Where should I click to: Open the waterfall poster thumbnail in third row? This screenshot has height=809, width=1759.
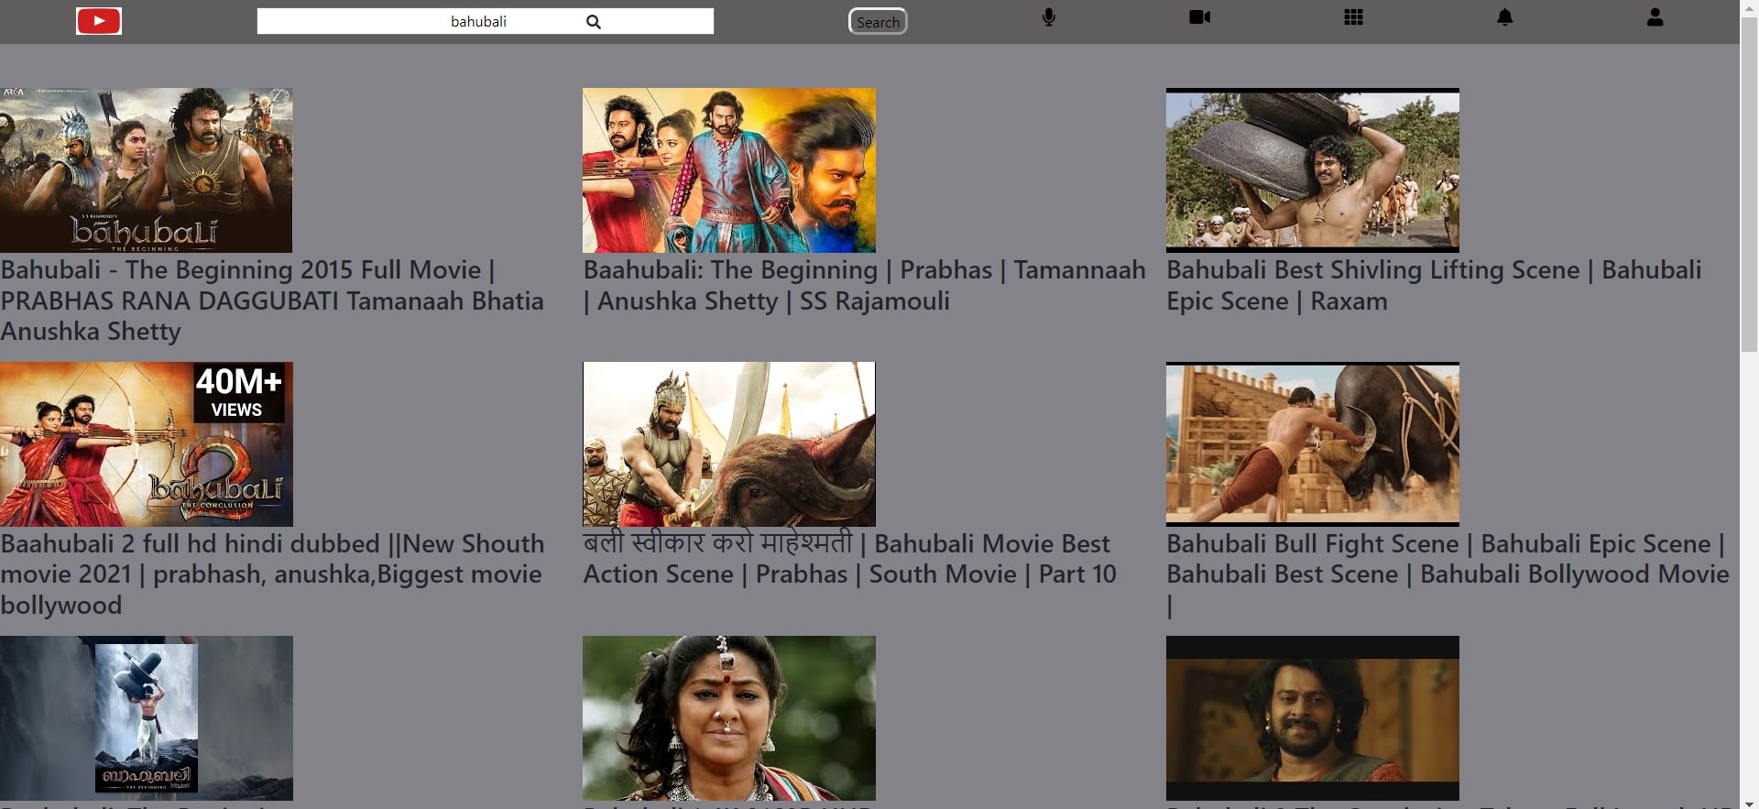click(x=147, y=718)
